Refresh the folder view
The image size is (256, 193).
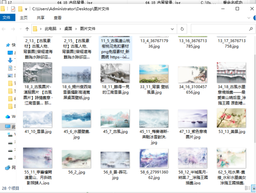pos(182,29)
